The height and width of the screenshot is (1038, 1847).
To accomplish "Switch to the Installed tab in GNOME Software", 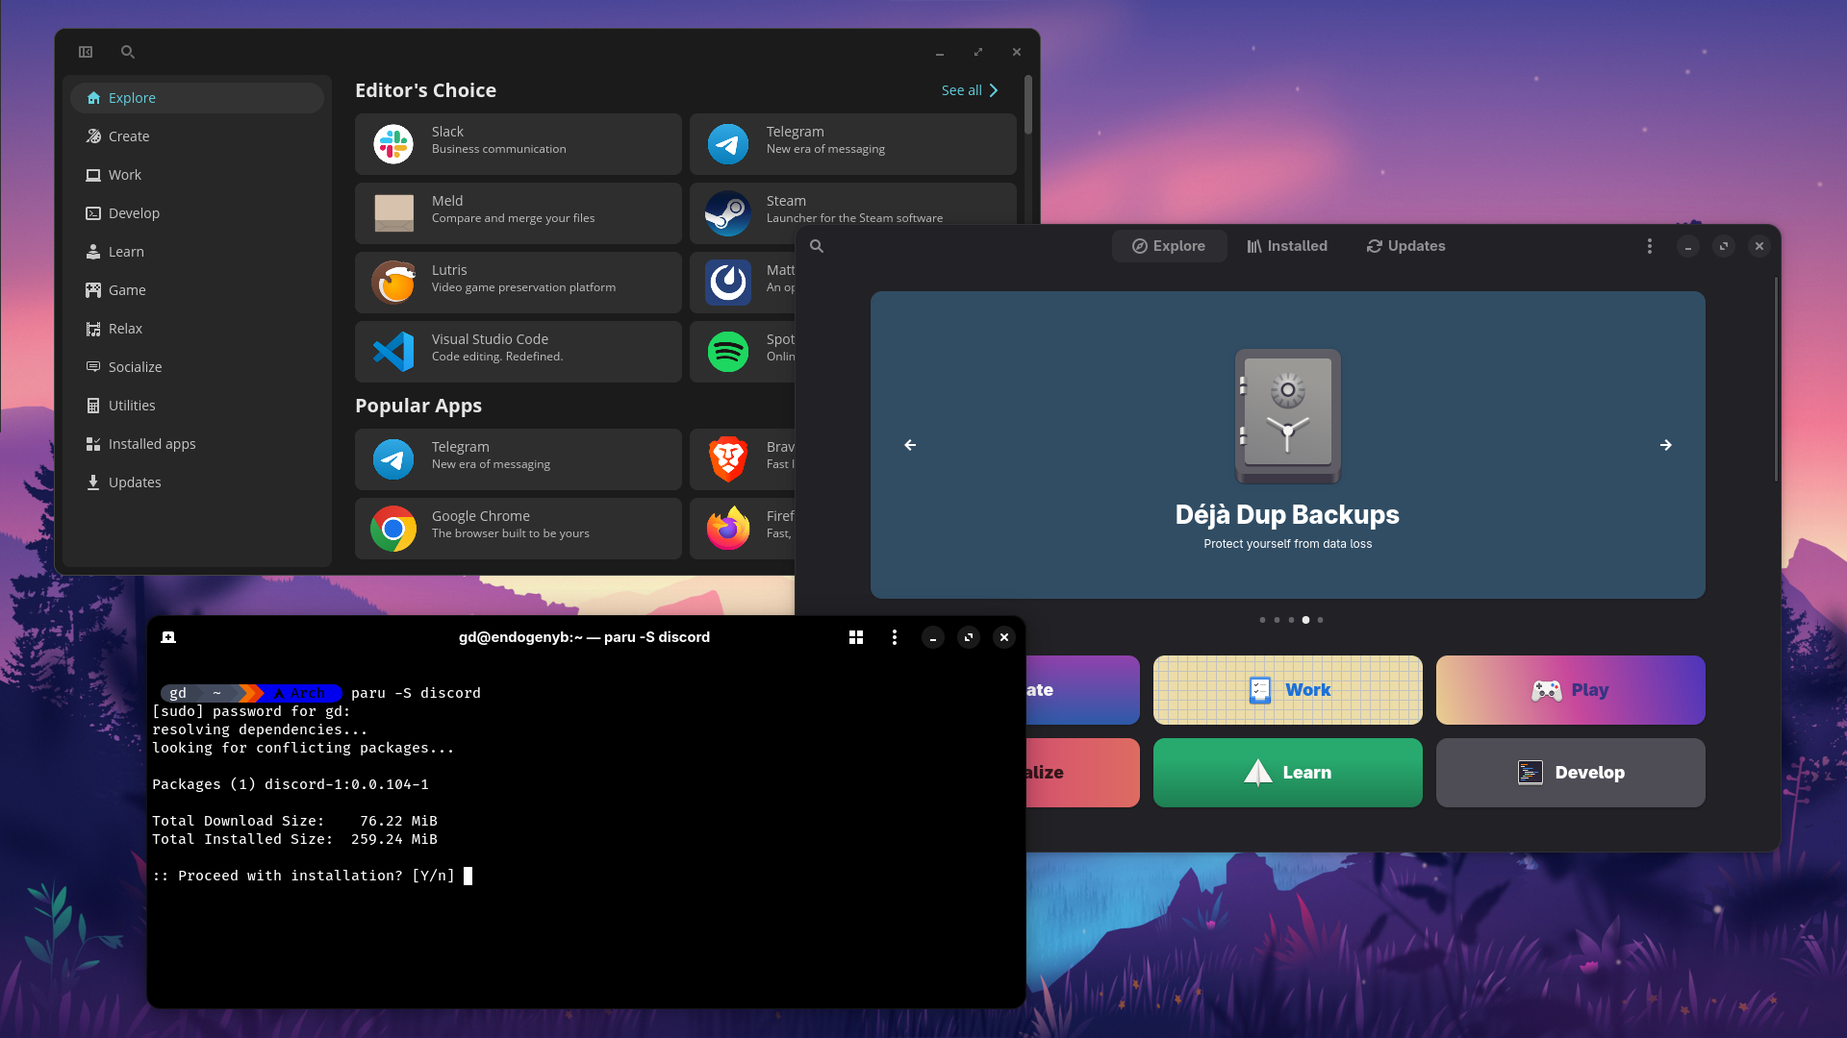I will point(1287,246).
